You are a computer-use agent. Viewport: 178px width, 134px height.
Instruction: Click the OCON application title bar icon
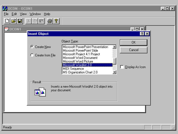tap(5, 8)
